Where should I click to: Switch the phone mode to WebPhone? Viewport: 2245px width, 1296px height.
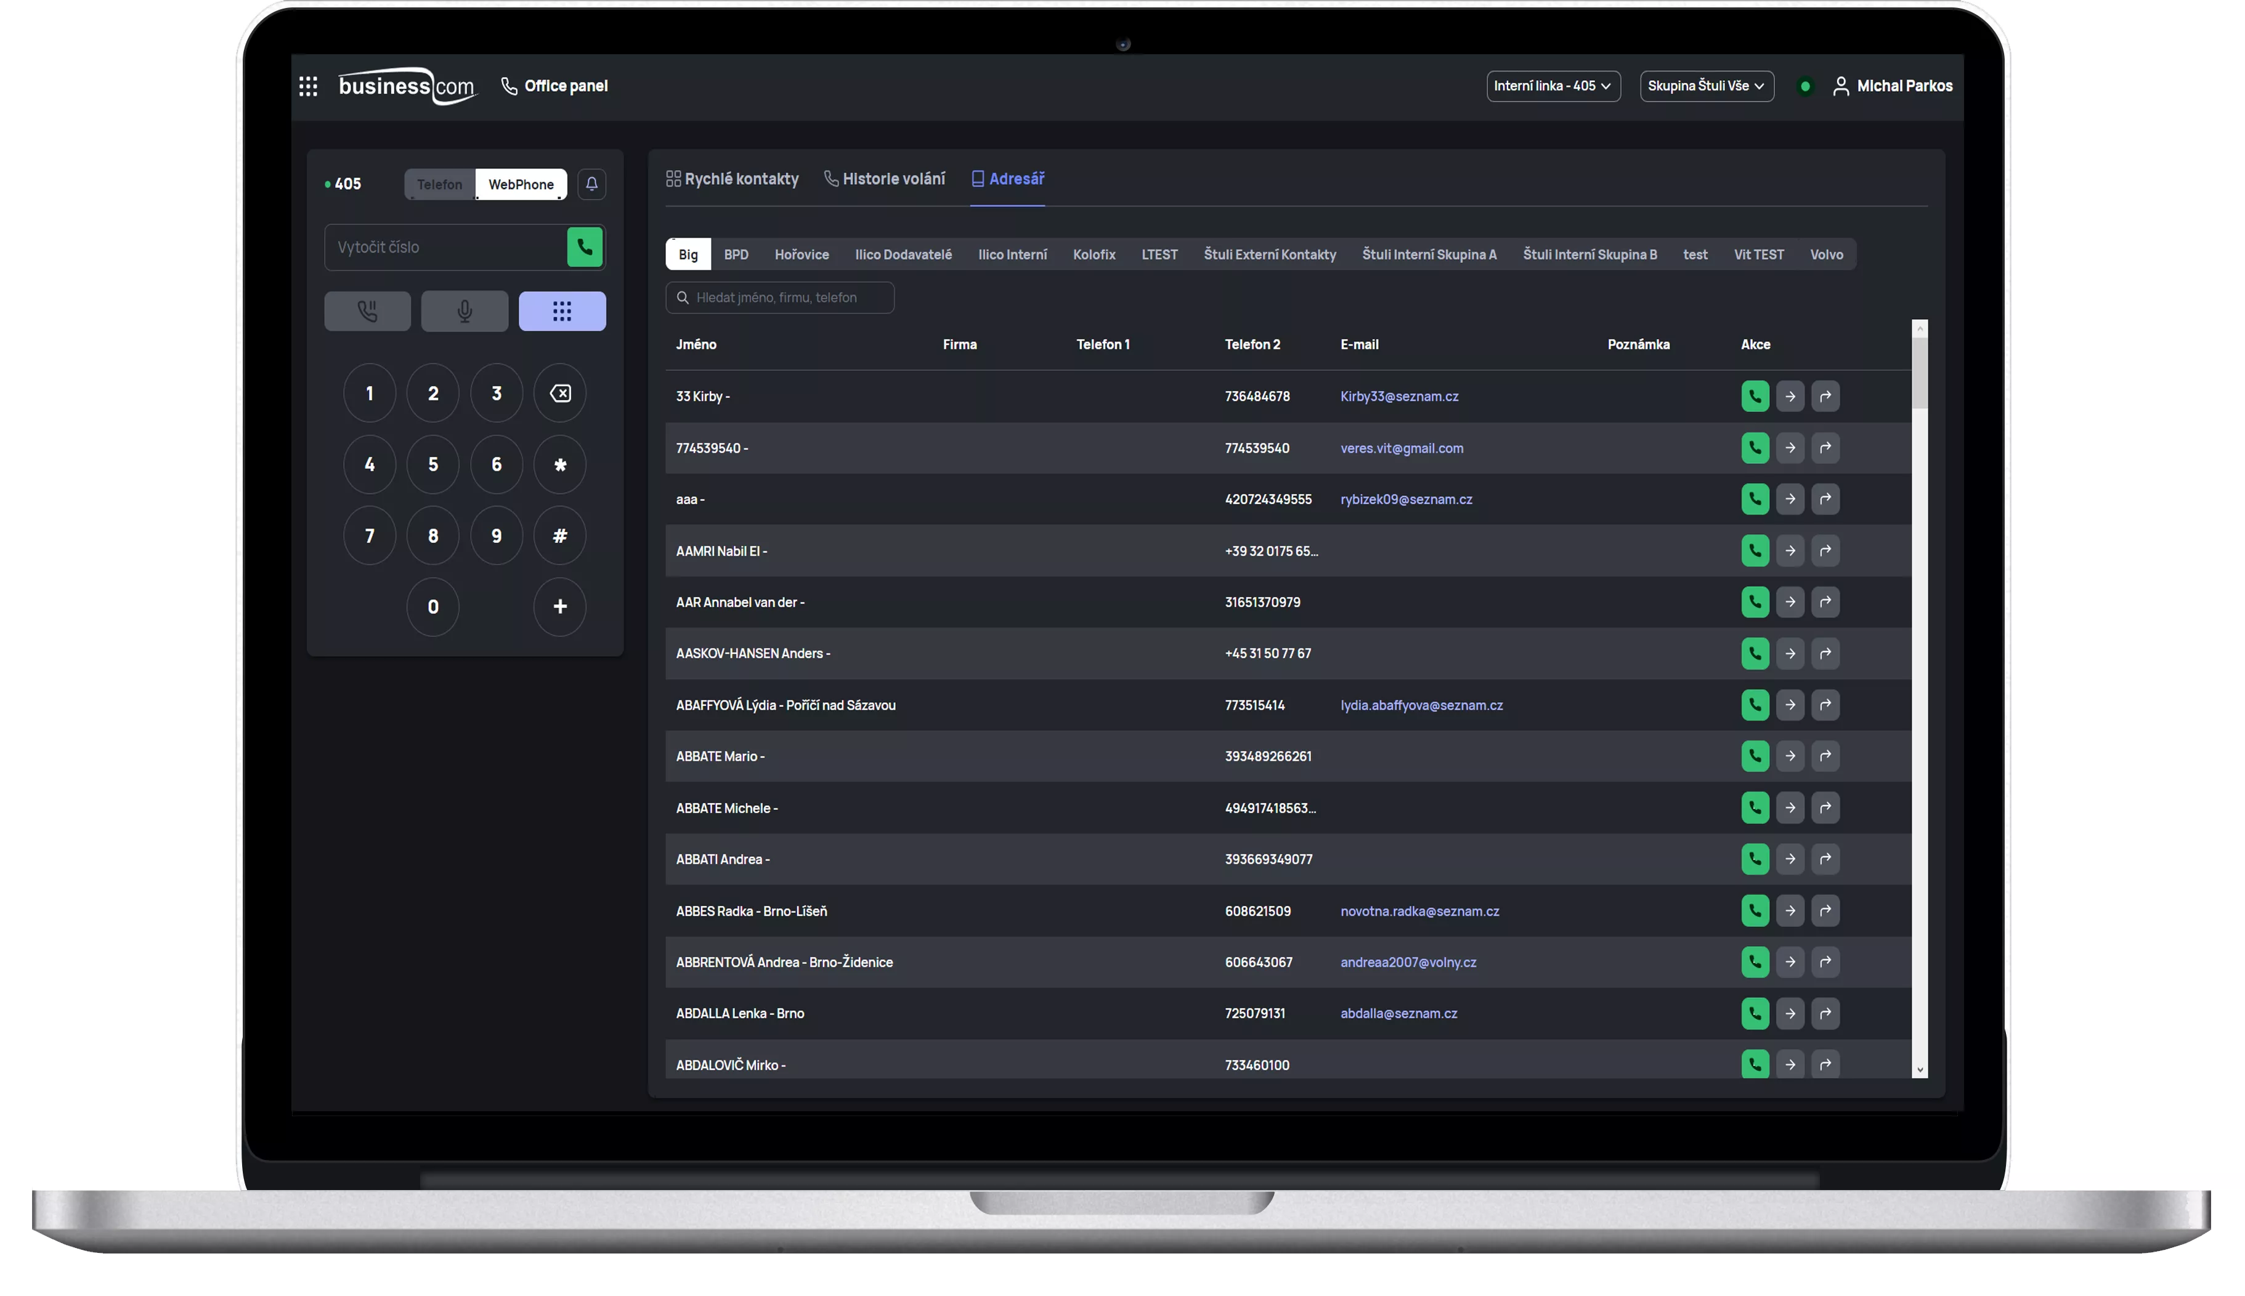click(521, 184)
